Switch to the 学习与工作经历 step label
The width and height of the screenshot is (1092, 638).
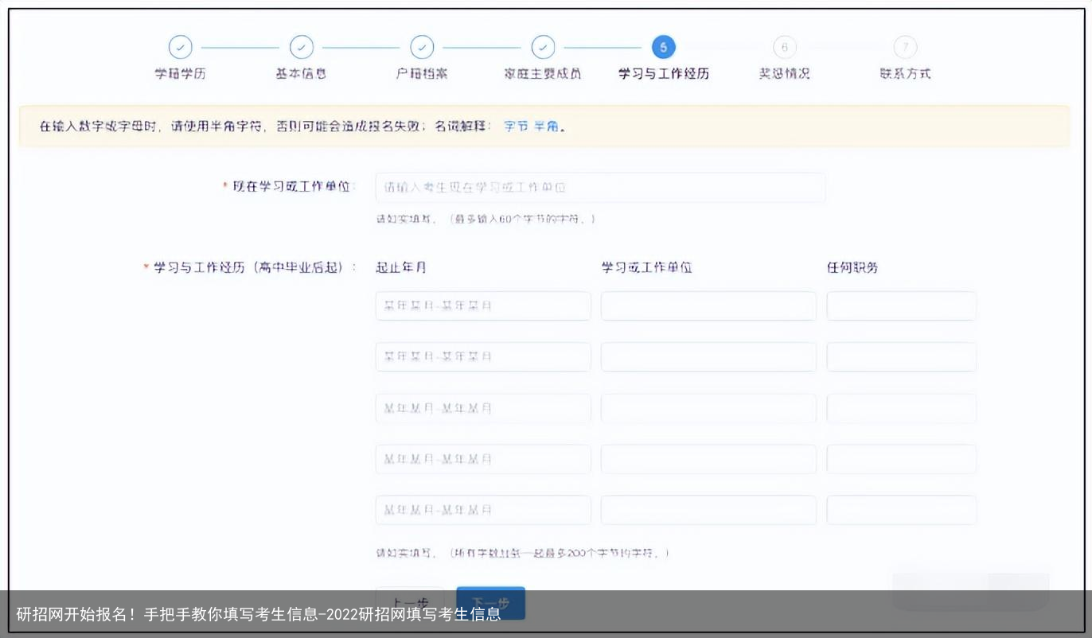pos(664,72)
